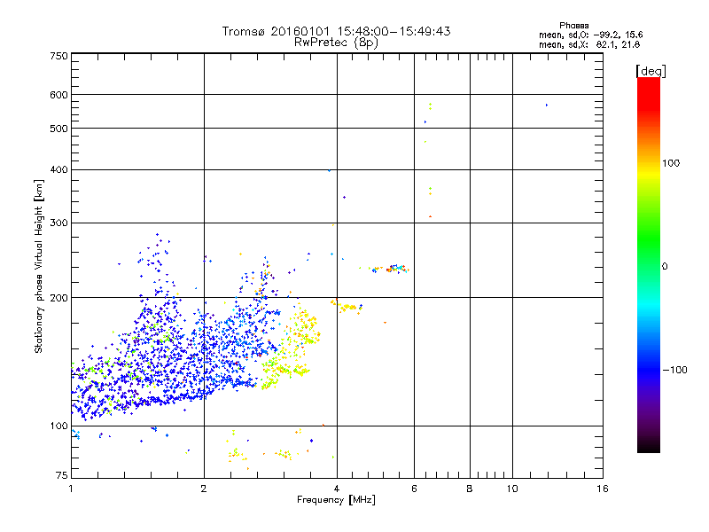Click the x-axis tick label '4'

click(337, 489)
